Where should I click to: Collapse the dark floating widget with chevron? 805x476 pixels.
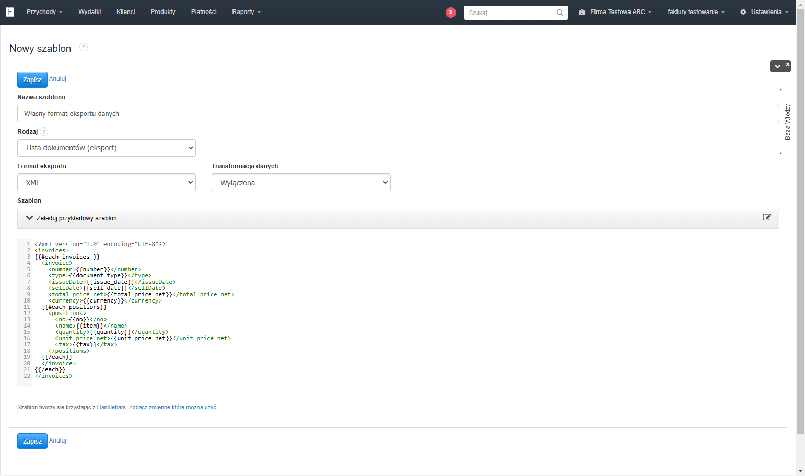tap(777, 66)
